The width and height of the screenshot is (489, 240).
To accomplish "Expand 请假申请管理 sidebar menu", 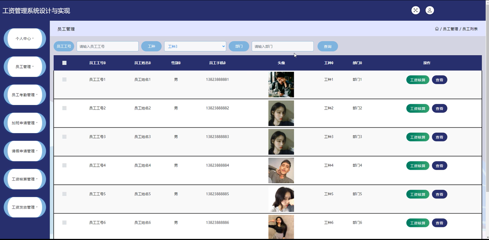I will coord(25,151).
